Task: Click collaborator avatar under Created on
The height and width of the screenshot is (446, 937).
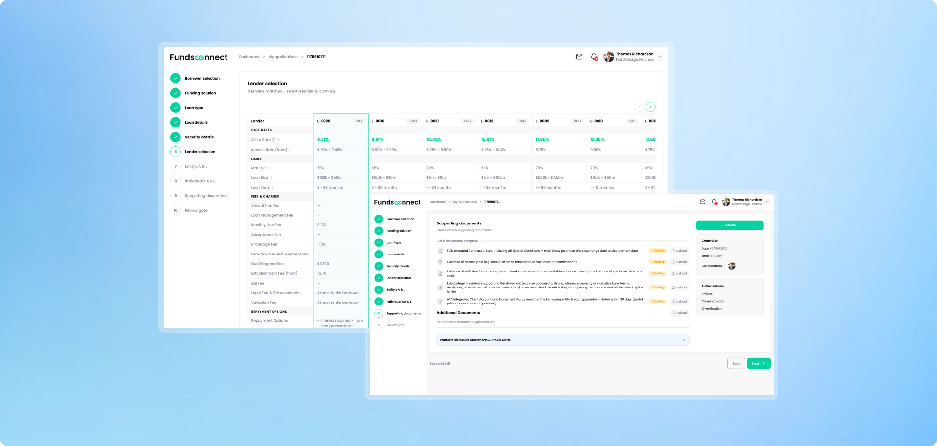Action: pyautogui.click(x=732, y=266)
